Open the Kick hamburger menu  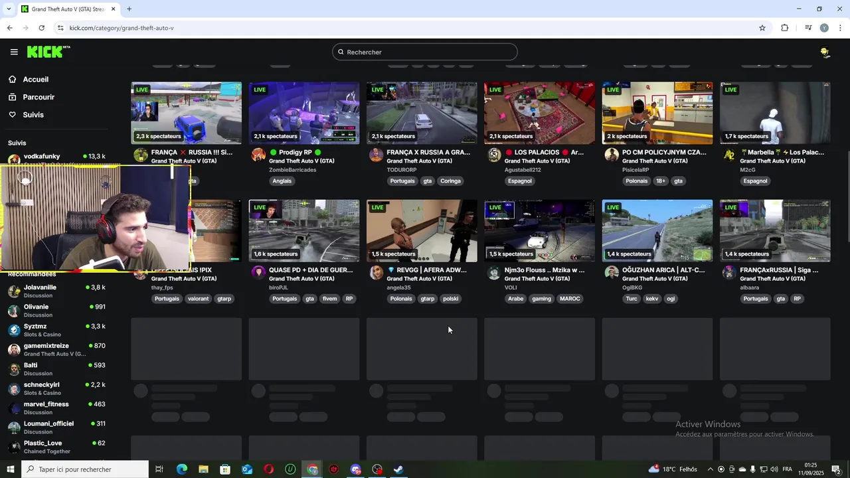(14, 52)
